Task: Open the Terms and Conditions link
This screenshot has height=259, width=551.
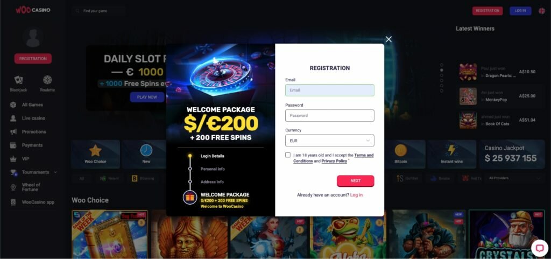Action: pyautogui.click(x=334, y=158)
